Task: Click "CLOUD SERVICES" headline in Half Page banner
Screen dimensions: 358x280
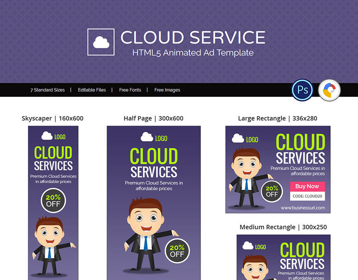Action: [153, 163]
